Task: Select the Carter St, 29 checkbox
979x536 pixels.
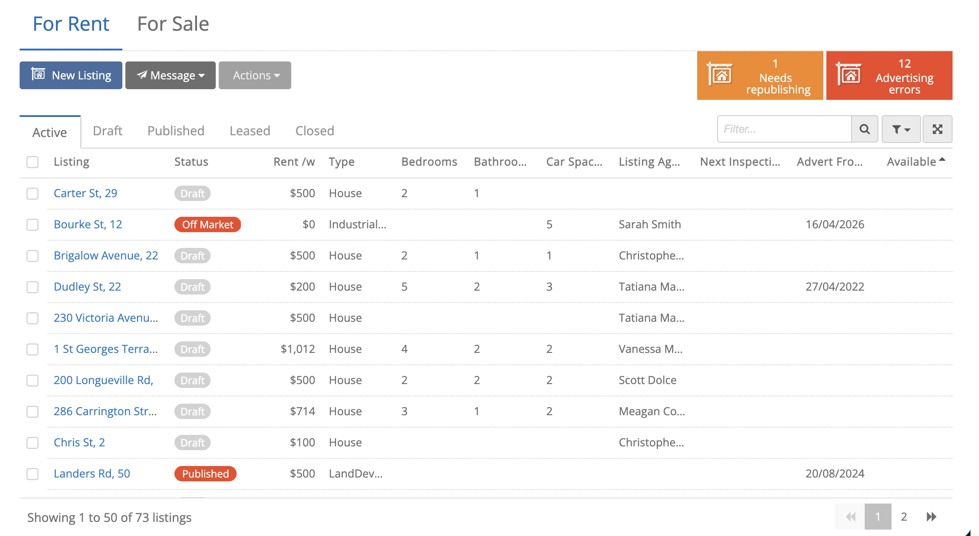Action: coord(32,193)
